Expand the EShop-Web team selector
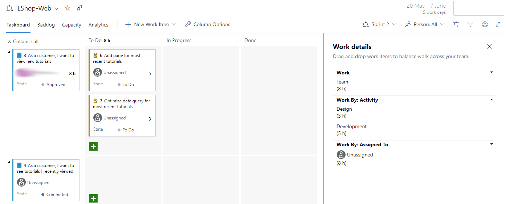 coord(56,8)
